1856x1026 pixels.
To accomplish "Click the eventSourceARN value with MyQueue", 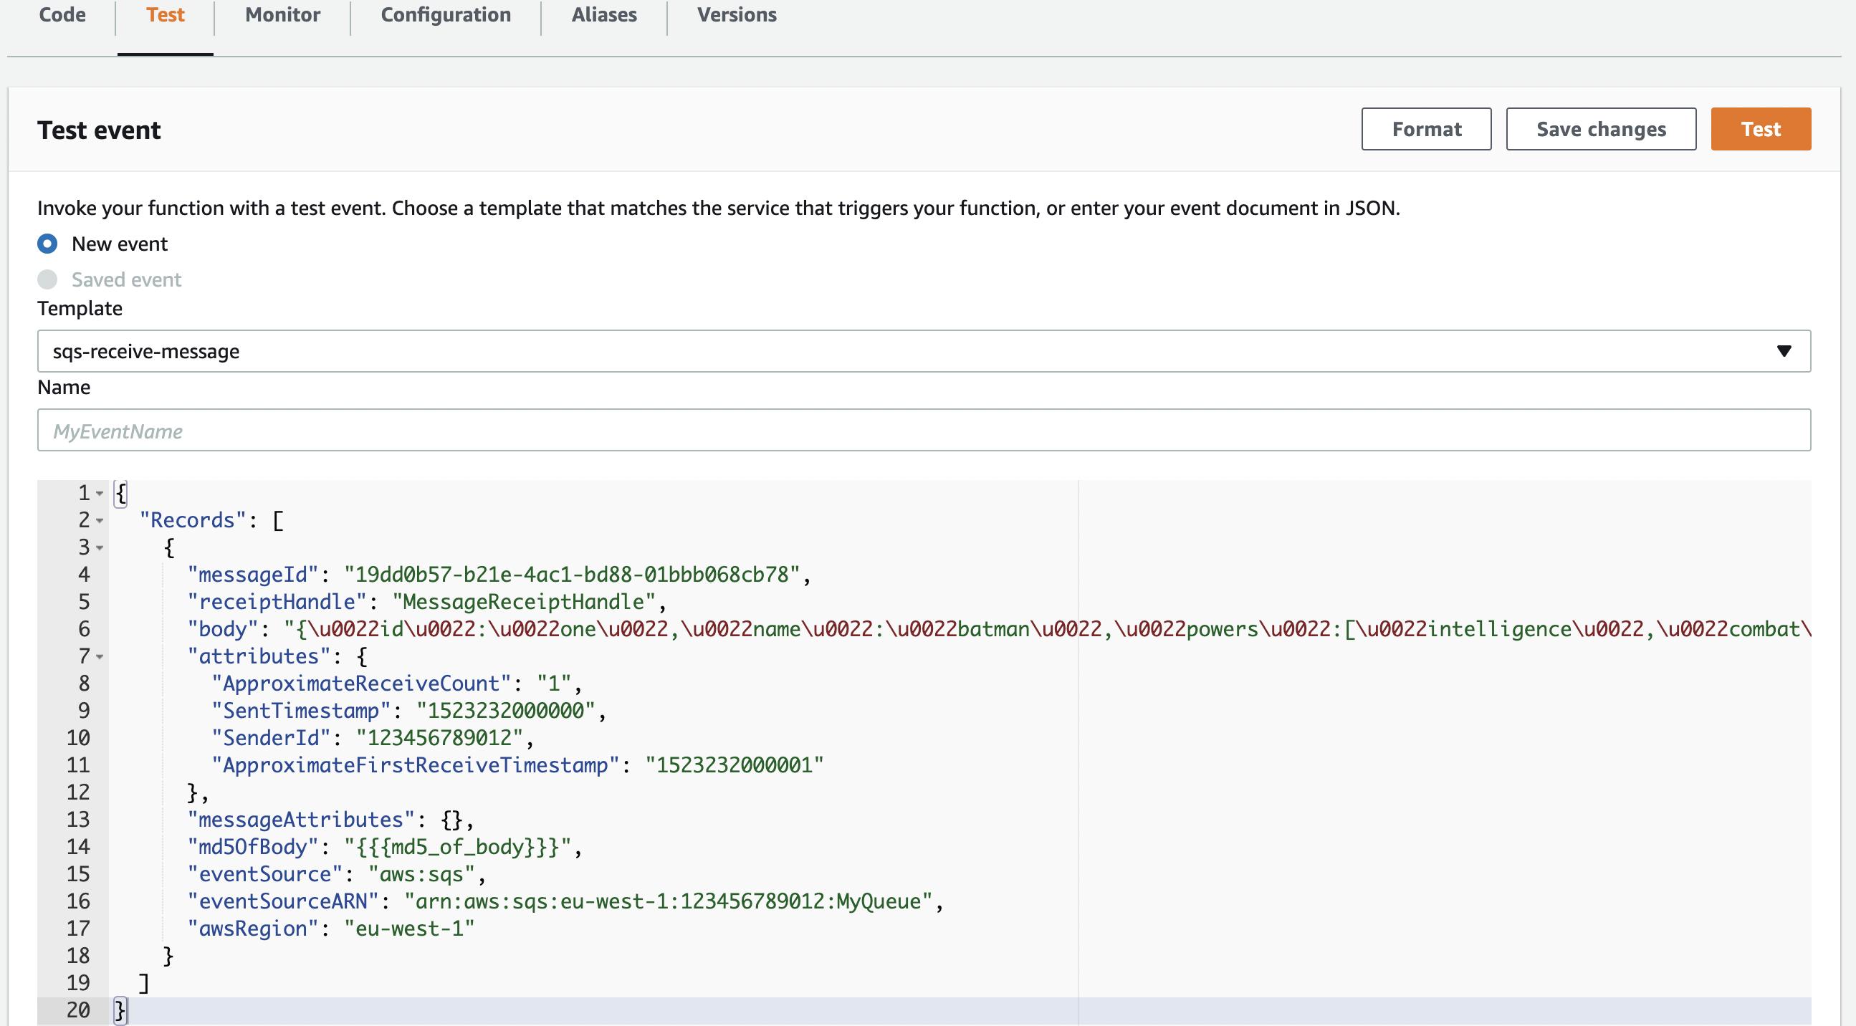I will coord(669,901).
